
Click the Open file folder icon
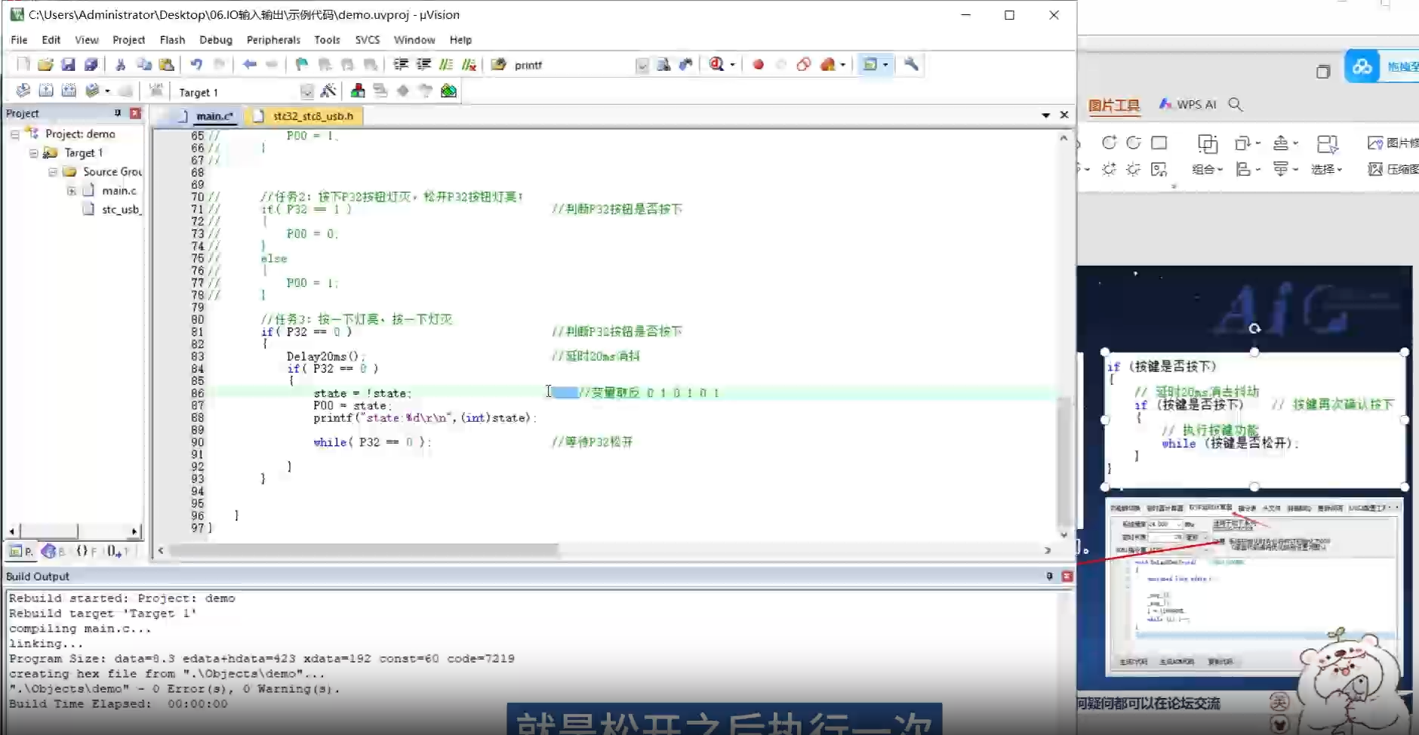[x=45, y=65]
